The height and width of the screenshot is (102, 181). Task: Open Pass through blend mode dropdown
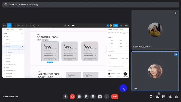click(114, 59)
